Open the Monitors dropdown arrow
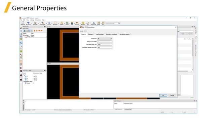 [x=86, y=23]
